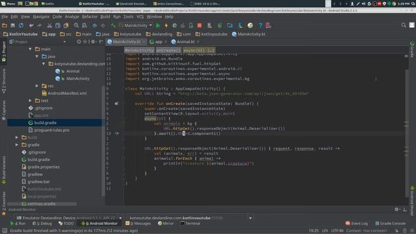This screenshot has width=416, height=234.
Task: Close the Animal.kt tab
Action: pos(198,42)
